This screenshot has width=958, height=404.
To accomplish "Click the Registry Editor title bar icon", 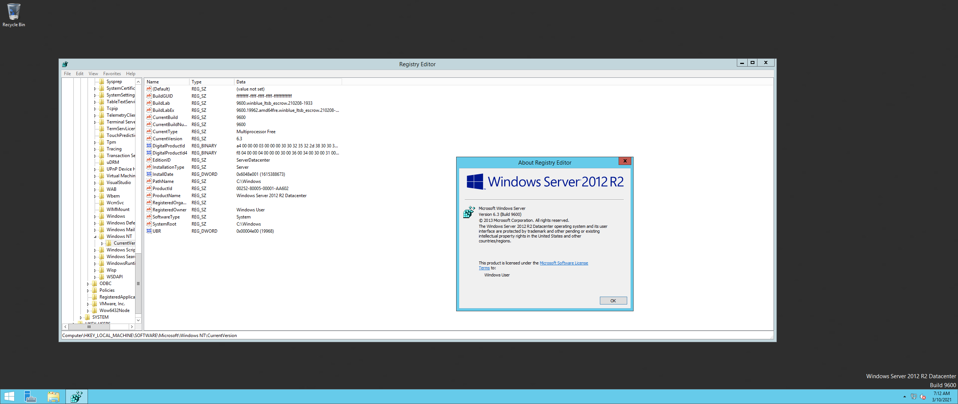I will pyautogui.click(x=65, y=64).
